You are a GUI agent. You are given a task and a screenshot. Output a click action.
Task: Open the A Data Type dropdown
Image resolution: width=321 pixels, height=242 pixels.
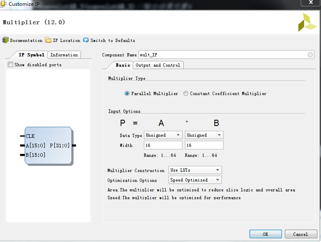[x=163, y=135]
